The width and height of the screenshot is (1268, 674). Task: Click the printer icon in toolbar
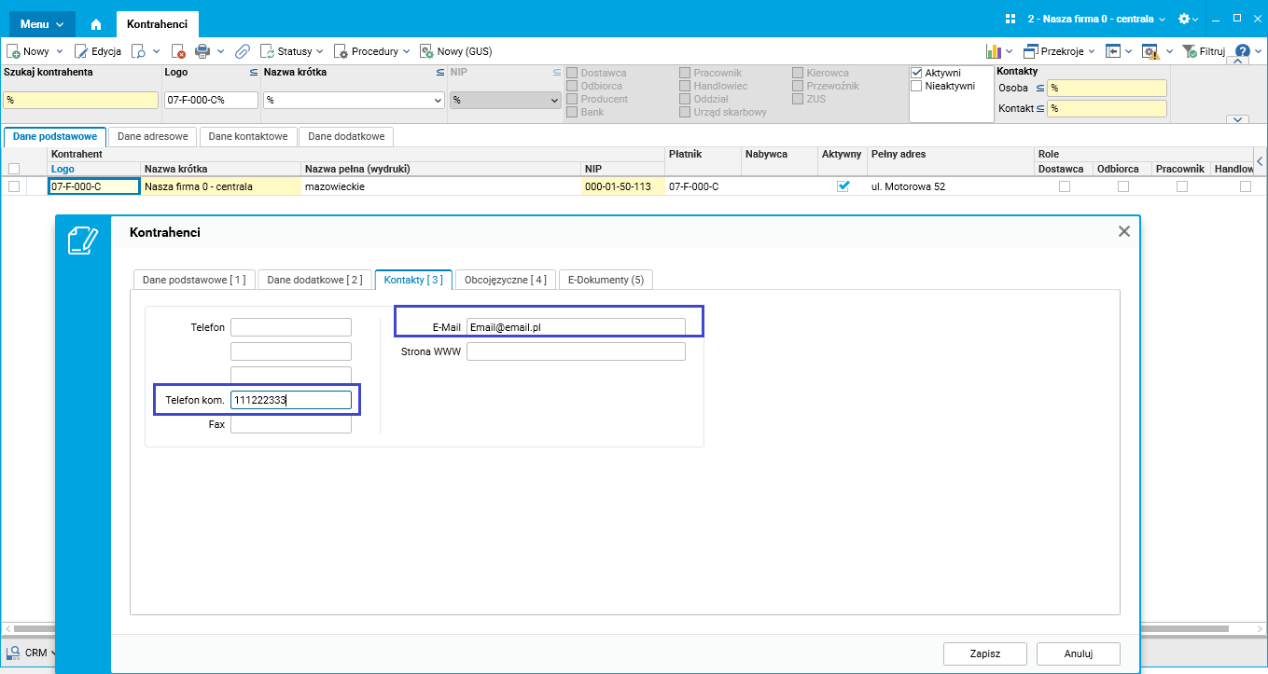point(202,51)
